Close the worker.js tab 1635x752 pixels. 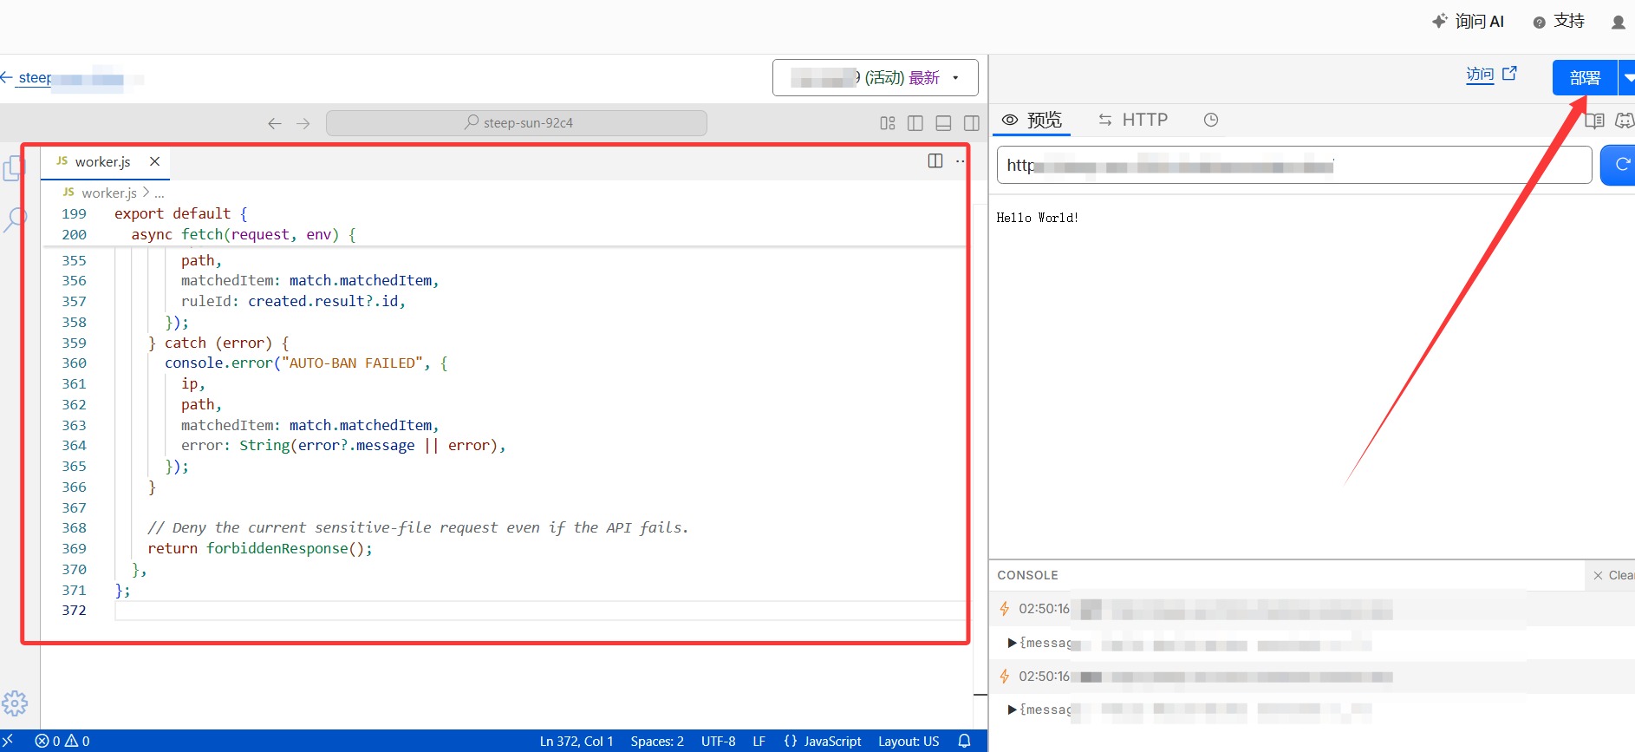154,161
